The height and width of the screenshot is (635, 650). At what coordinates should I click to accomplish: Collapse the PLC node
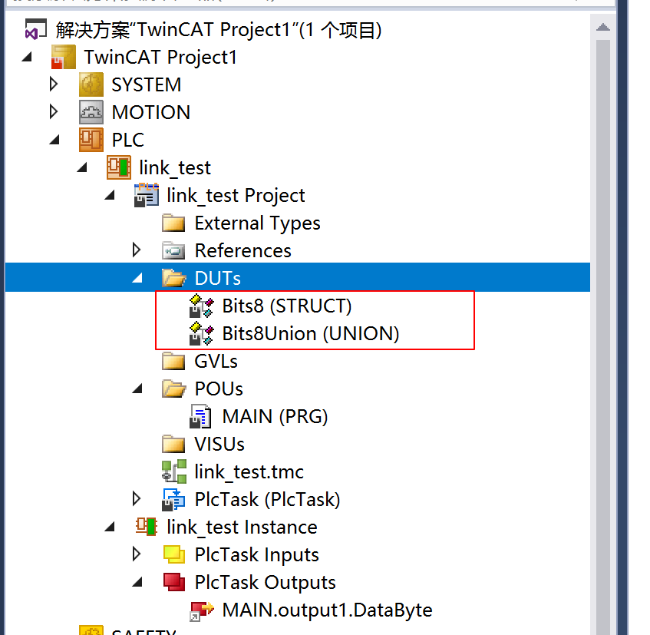tap(54, 140)
